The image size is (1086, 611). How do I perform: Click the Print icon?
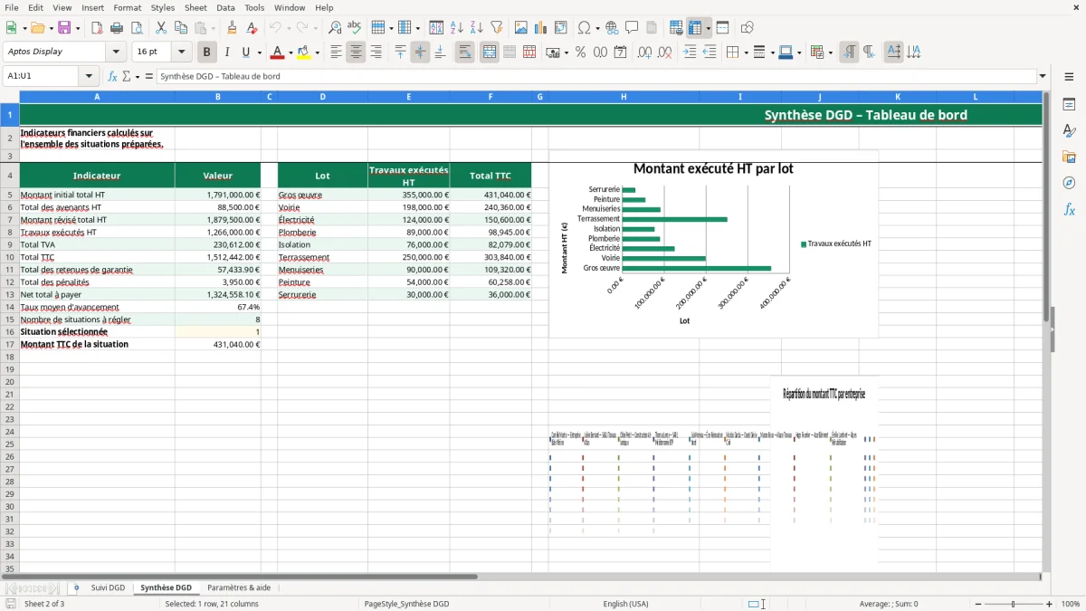click(x=117, y=28)
